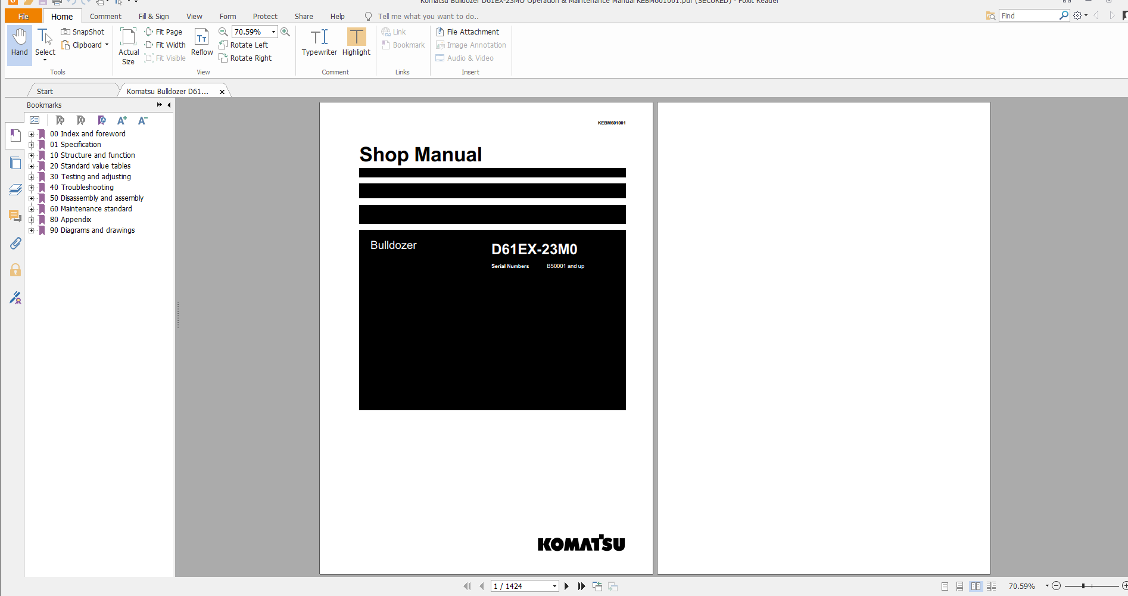
Task: Increase bookmark font size
Action: point(122,120)
